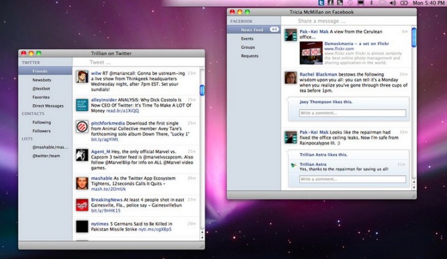Click the mashable username link
This screenshot has height=259, width=447.
tap(101, 178)
